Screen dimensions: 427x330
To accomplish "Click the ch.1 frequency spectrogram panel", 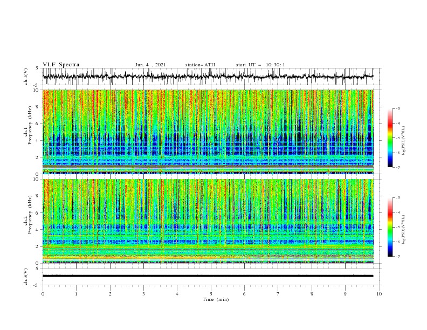I will [x=208, y=132].
